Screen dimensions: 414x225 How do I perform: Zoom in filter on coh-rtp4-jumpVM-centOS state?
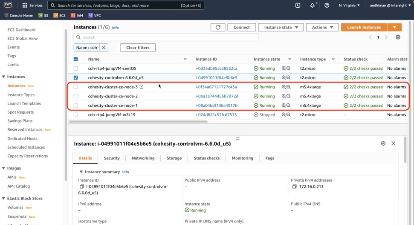(x=284, y=68)
